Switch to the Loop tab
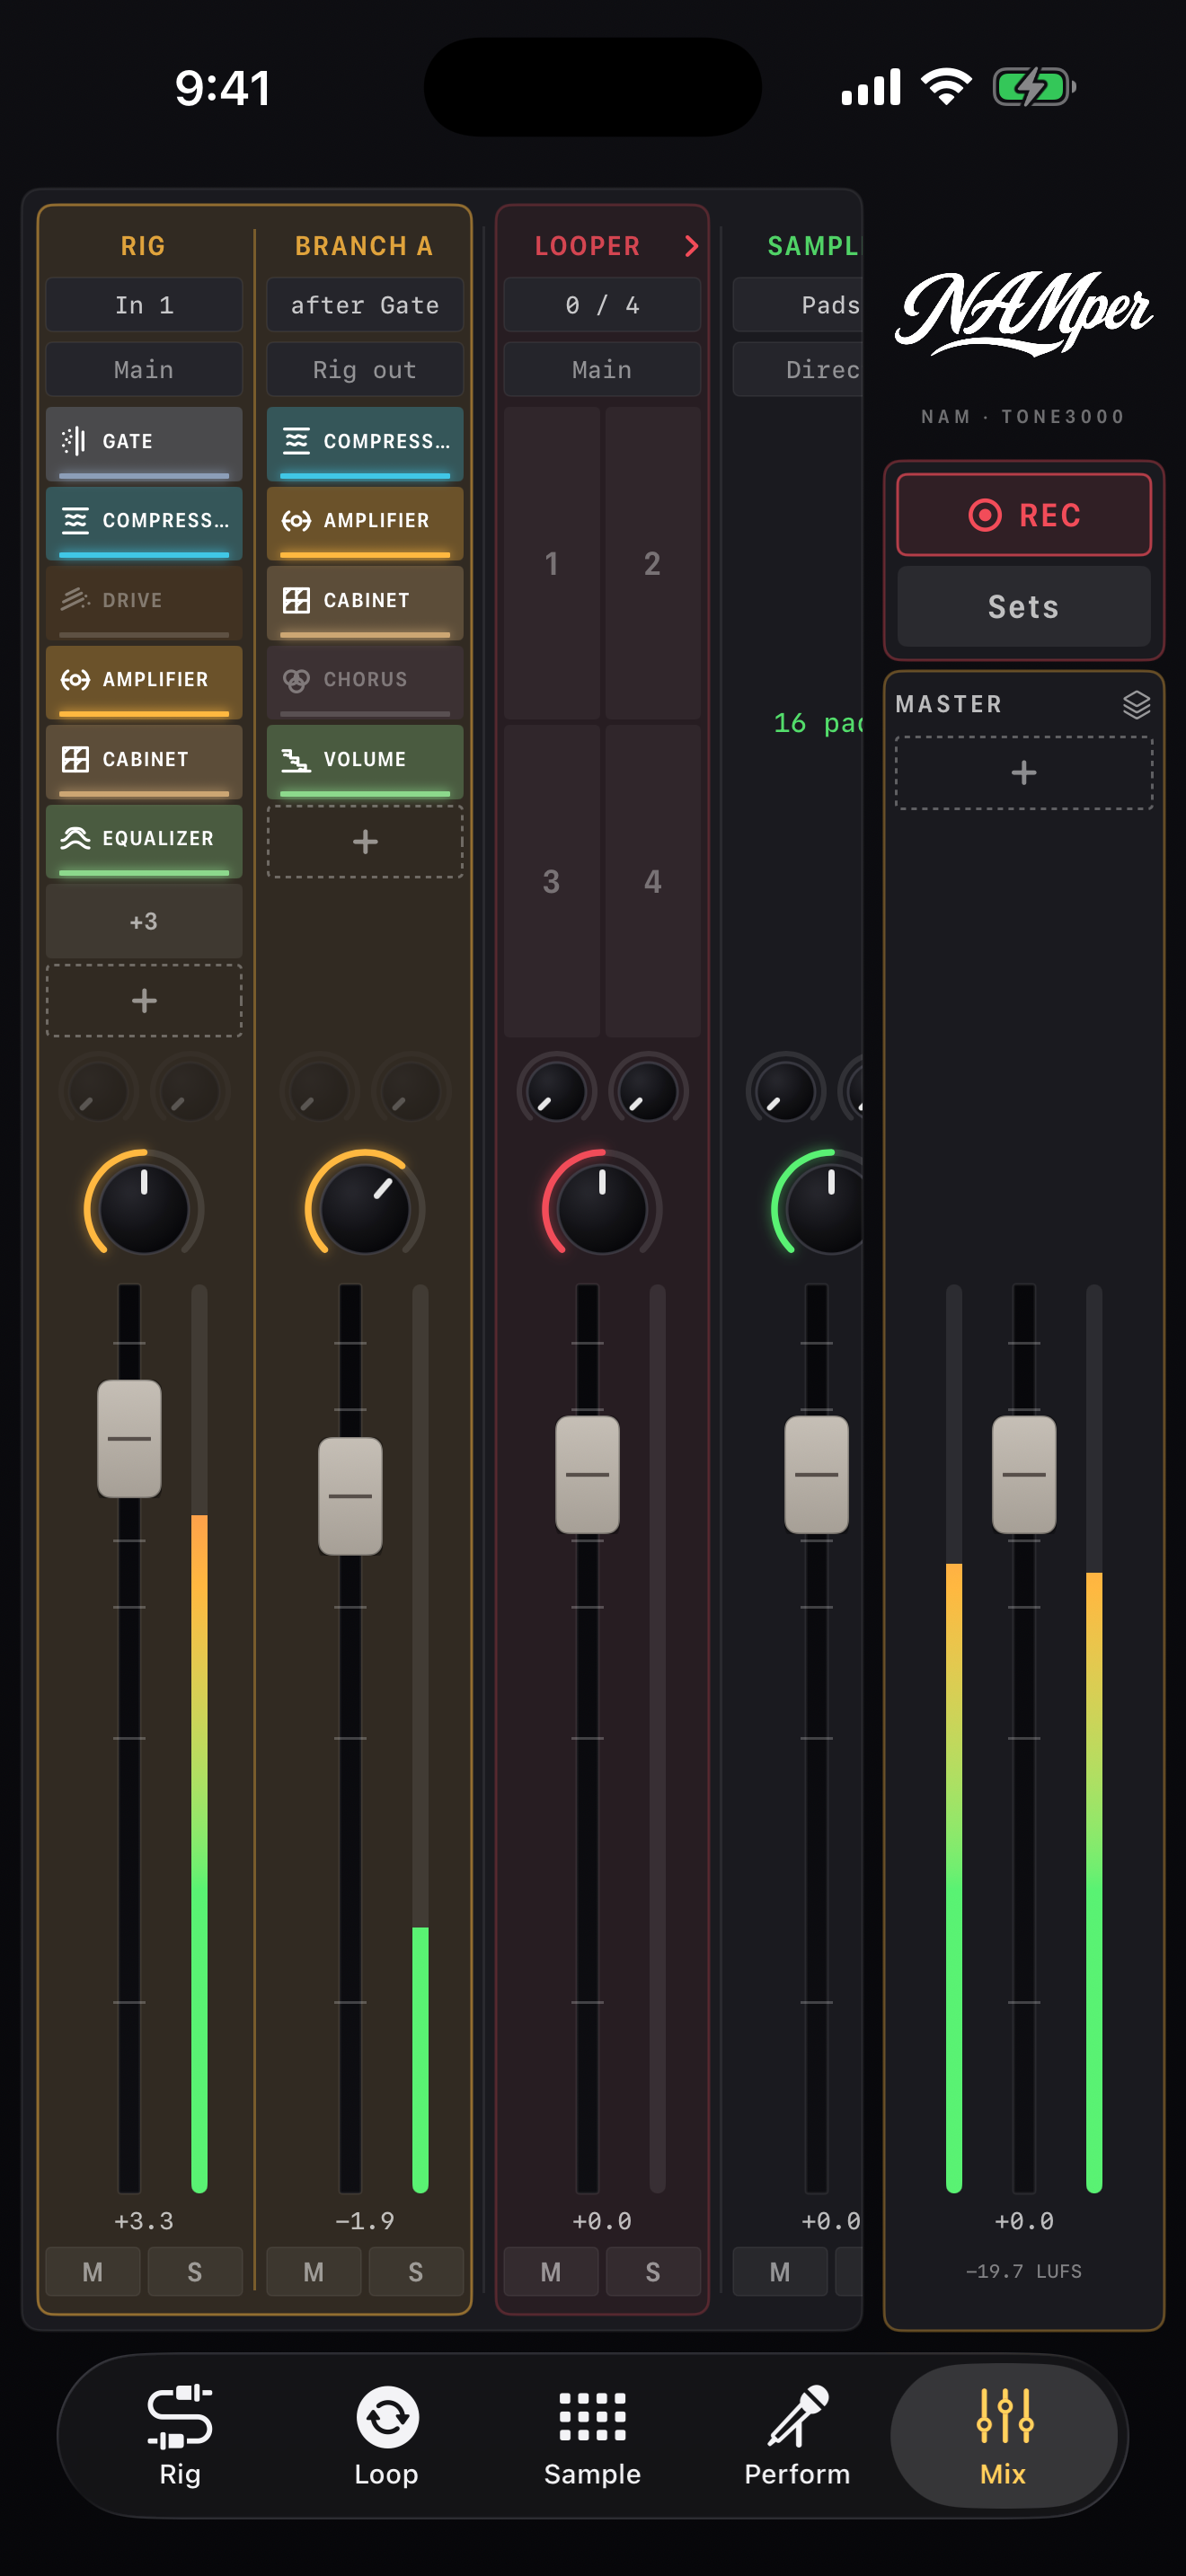Image resolution: width=1186 pixels, height=2576 pixels. click(387, 2436)
